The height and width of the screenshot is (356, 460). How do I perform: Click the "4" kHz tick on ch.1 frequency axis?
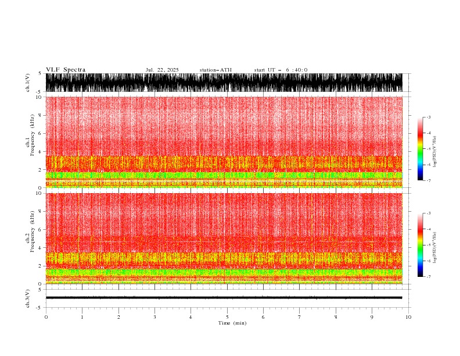click(x=40, y=152)
